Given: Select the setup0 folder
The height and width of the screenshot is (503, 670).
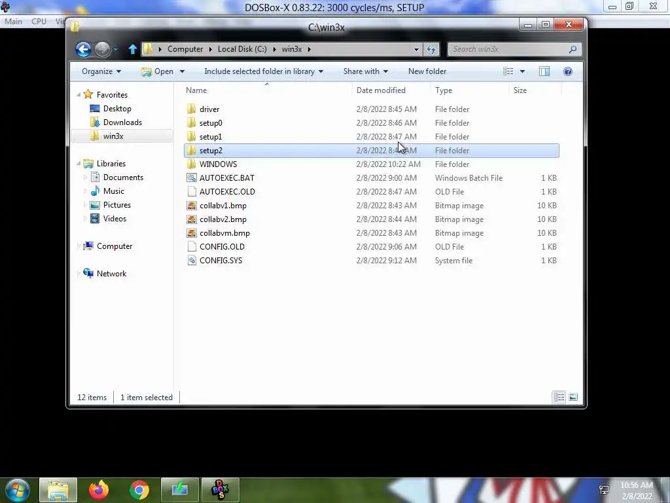Looking at the screenshot, I should 372,122.
